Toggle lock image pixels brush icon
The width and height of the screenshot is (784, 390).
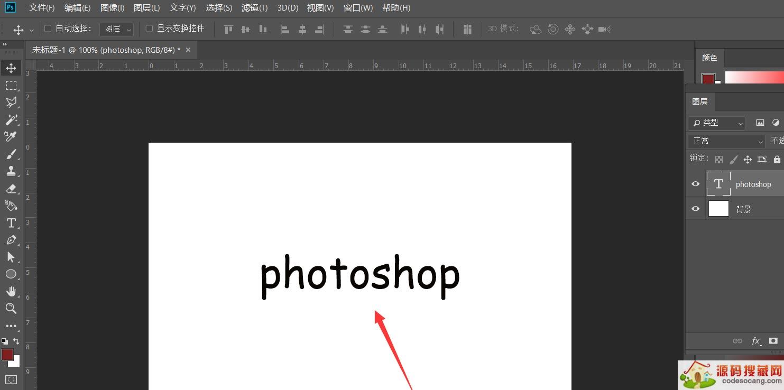pos(733,159)
